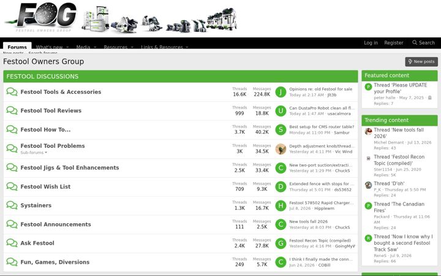Click the chat bubble icon beside Festool Announcements
Screen dimensions: 441x276
12,224
